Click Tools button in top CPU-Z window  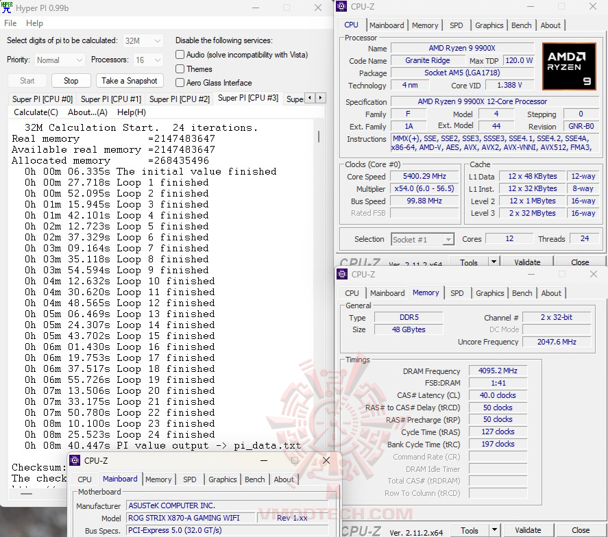468,262
